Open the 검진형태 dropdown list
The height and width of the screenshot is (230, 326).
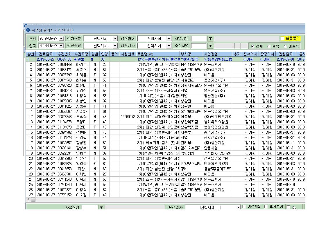pyautogui.click(x=169, y=39)
